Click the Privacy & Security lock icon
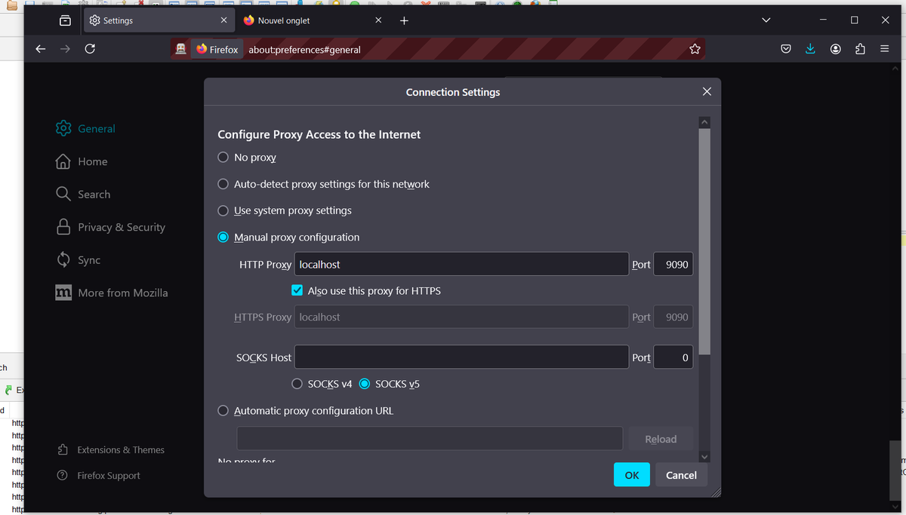 tap(63, 227)
